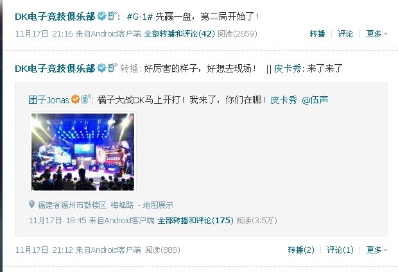398x272 pixels.
Task: Open 全部转播和评论(42) link
Action: (180, 34)
